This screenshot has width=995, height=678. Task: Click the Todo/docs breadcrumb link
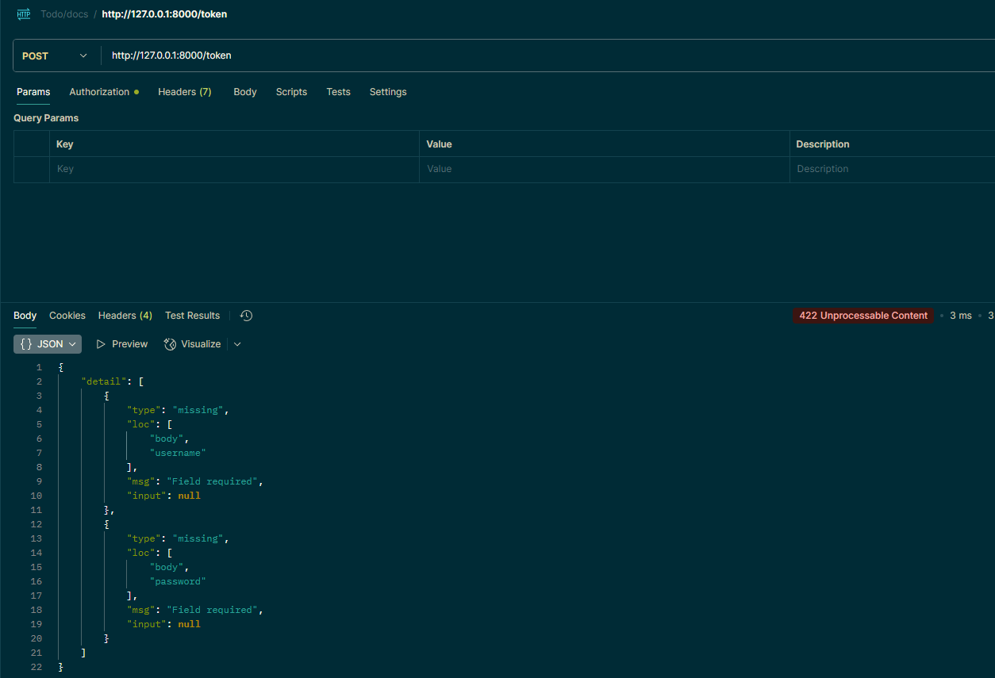click(64, 14)
